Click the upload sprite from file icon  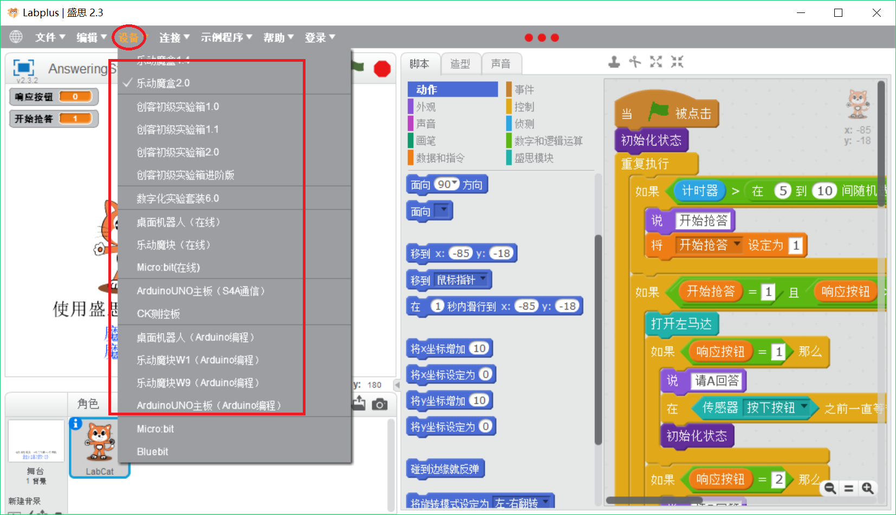point(359,403)
